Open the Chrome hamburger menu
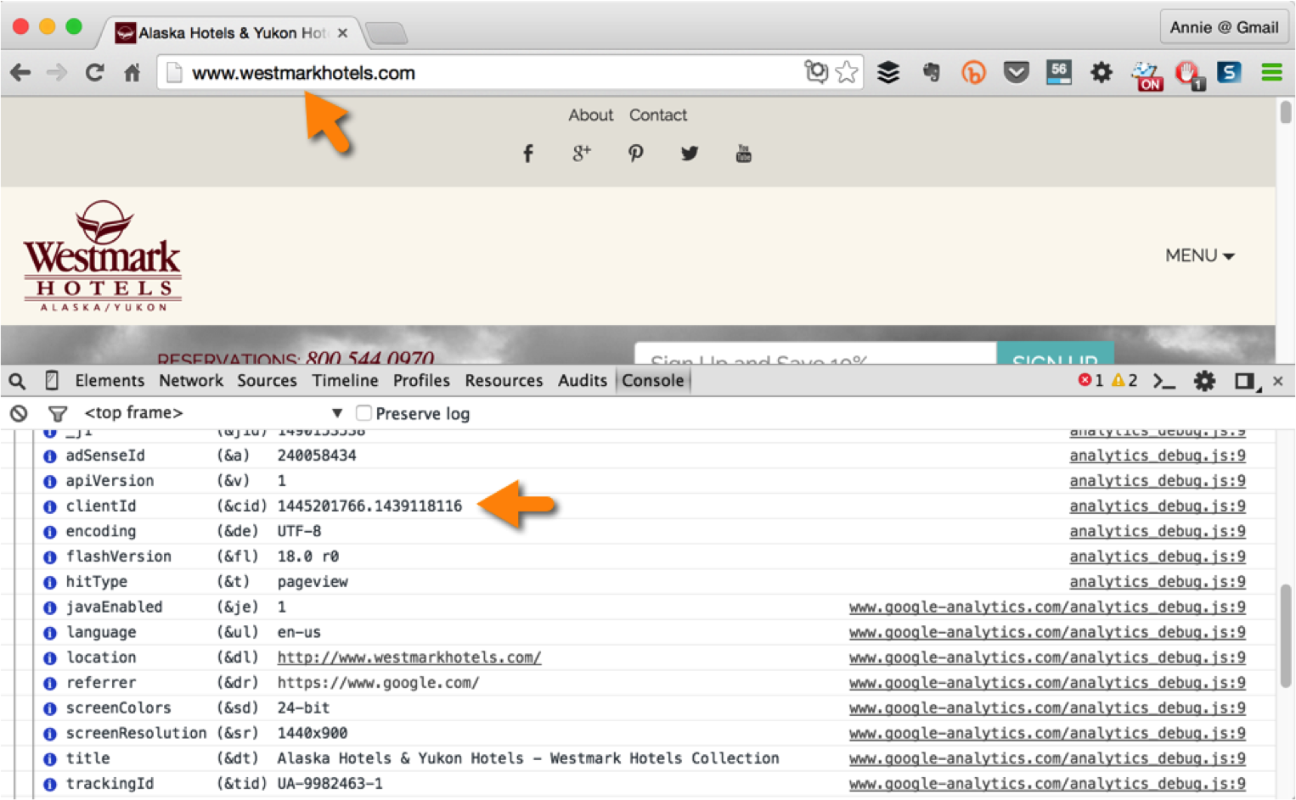This screenshot has height=800, width=1296. point(1271,73)
